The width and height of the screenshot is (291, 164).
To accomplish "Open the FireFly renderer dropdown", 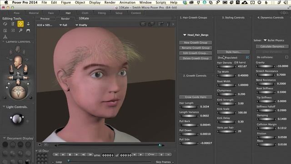I will 81,25.
